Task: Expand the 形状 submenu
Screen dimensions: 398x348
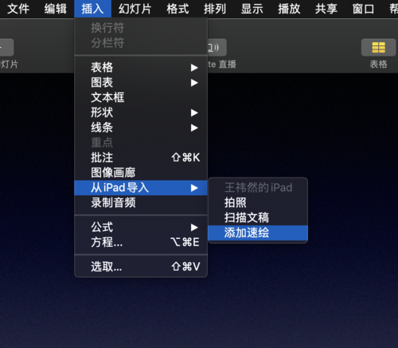Action: pyautogui.click(x=141, y=112)
